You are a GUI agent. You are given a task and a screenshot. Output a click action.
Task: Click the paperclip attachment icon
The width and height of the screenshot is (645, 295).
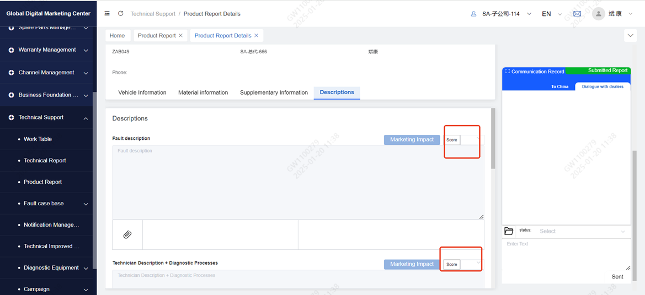tap(127, 235)
